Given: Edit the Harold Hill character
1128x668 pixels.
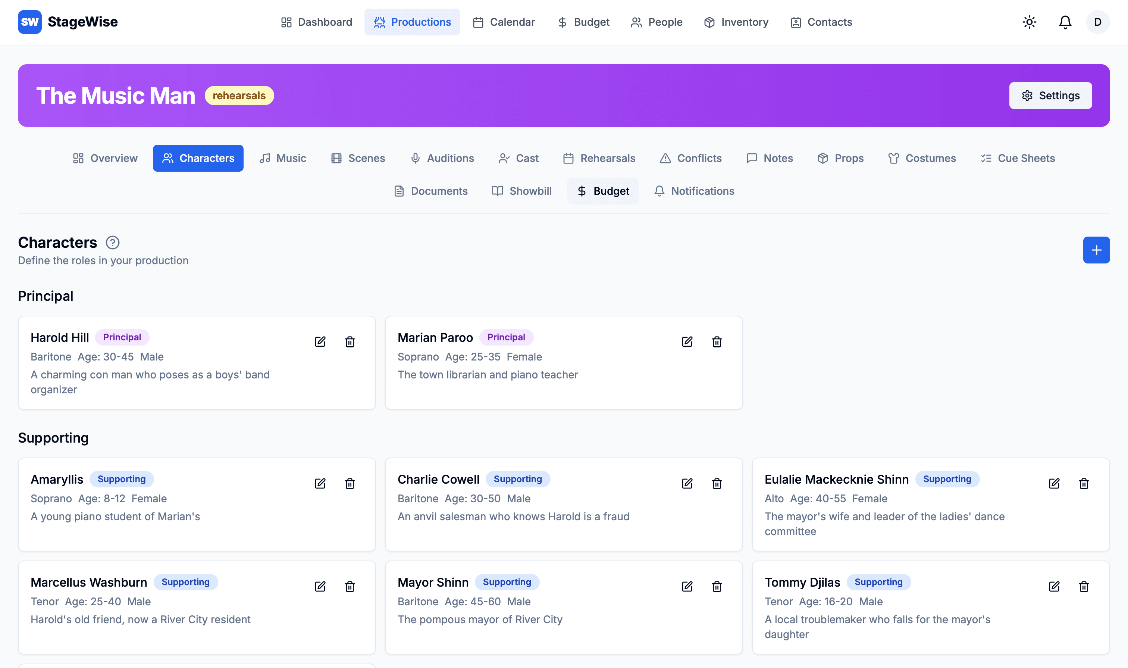Looking at the screenshot, I should click(320, 342).
